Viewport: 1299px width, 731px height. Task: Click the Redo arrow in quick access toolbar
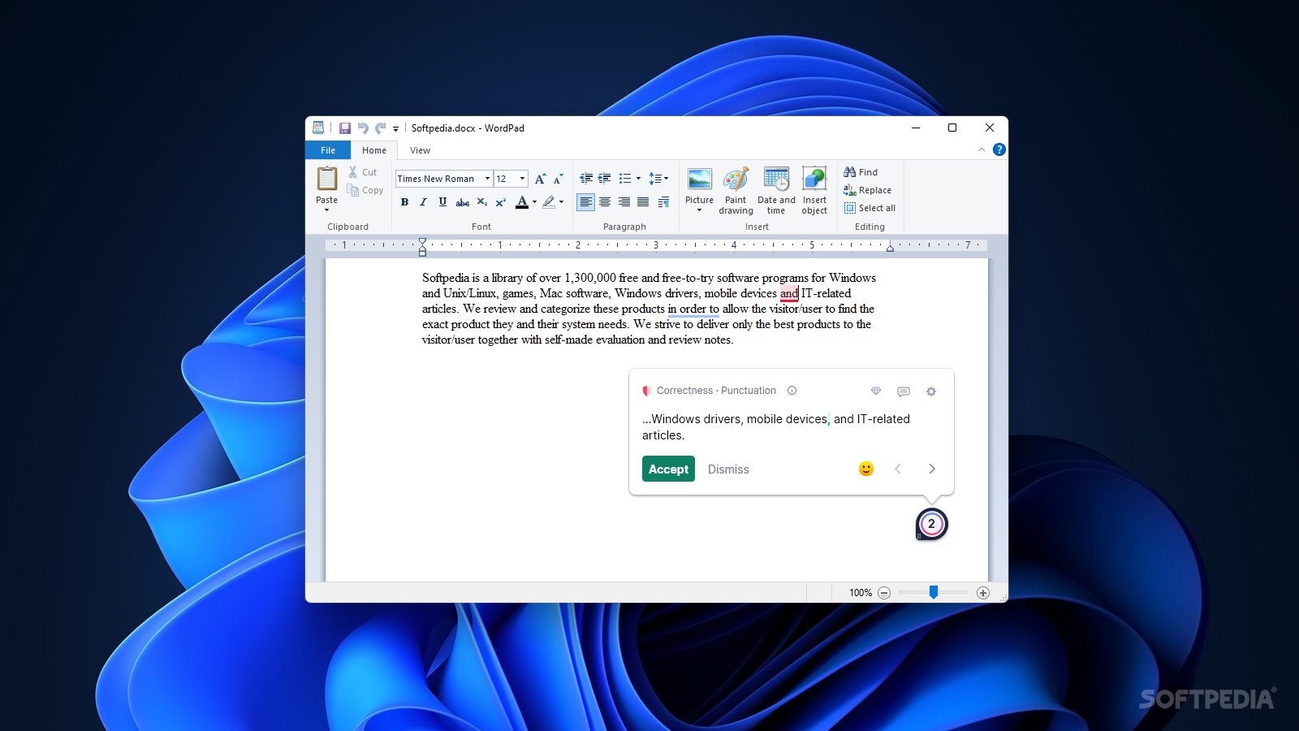coord(380,128)
